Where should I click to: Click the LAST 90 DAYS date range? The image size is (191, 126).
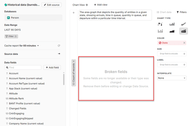click(12, 30)
